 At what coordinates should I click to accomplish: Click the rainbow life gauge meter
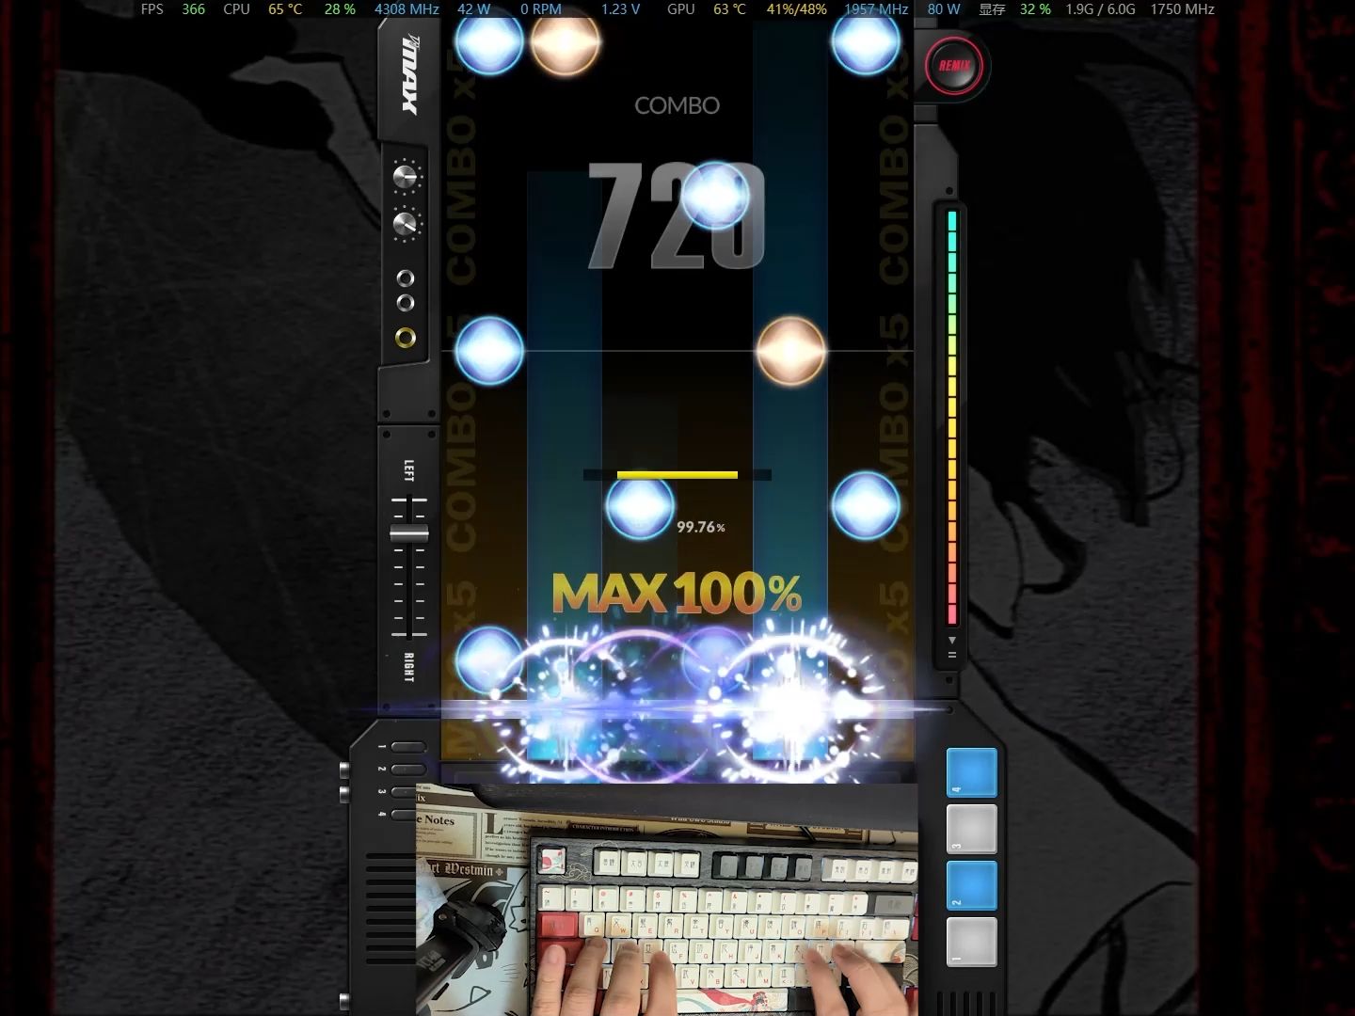point(952,418)
